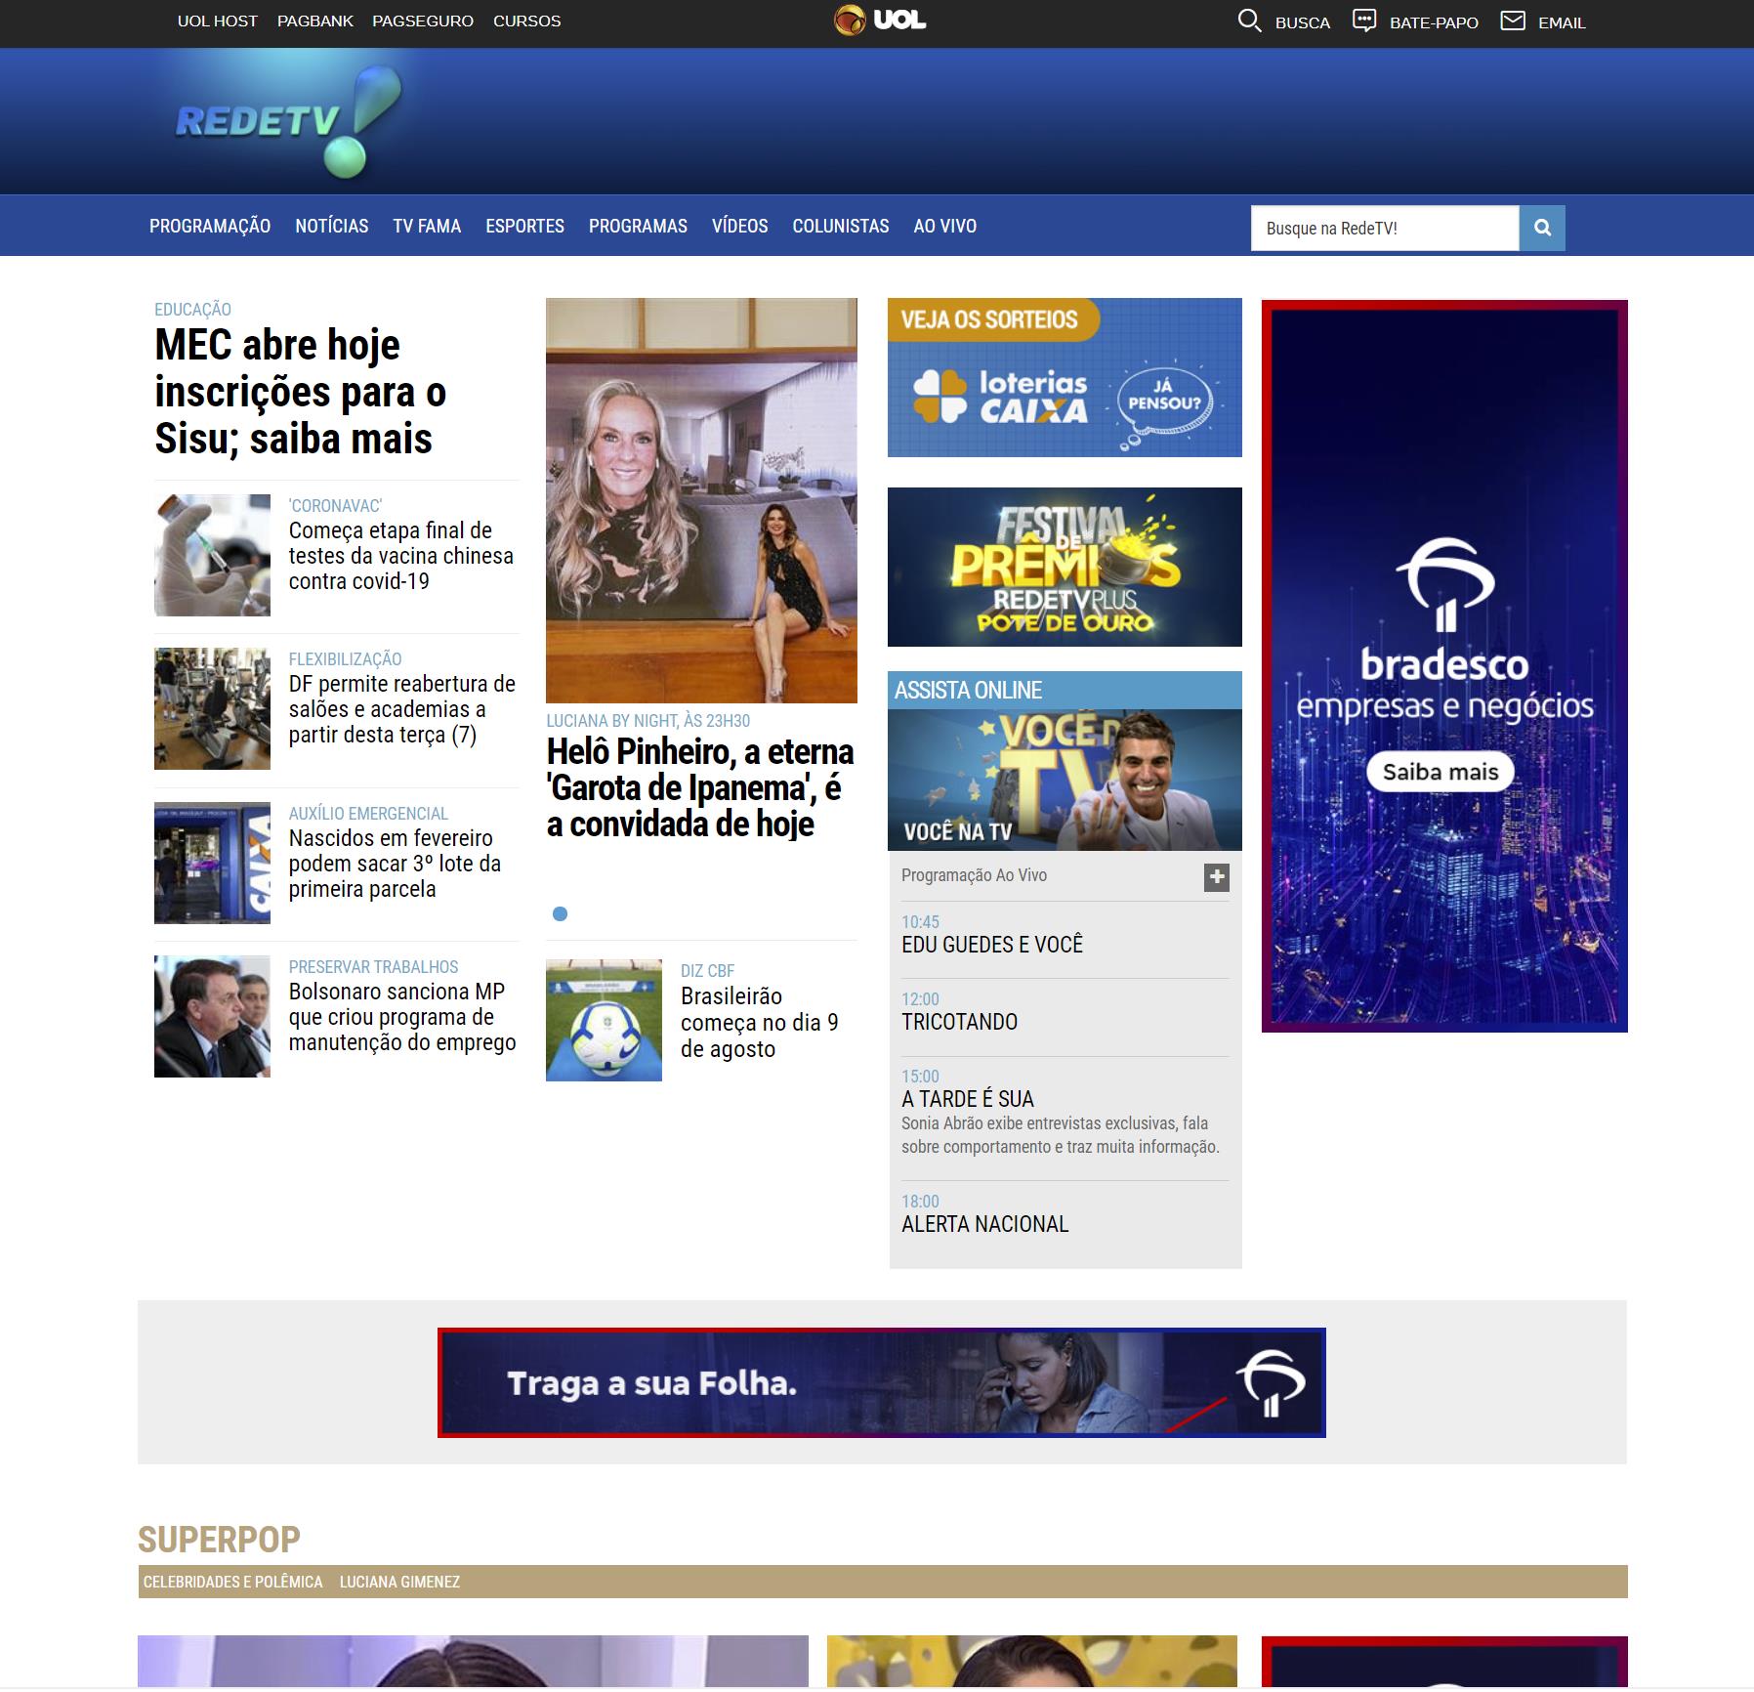The width and height of the screenshot is (1754, 1692).
Task: Open Celebridades e Polêmica tab
Action: click(x=232, y=1582)
